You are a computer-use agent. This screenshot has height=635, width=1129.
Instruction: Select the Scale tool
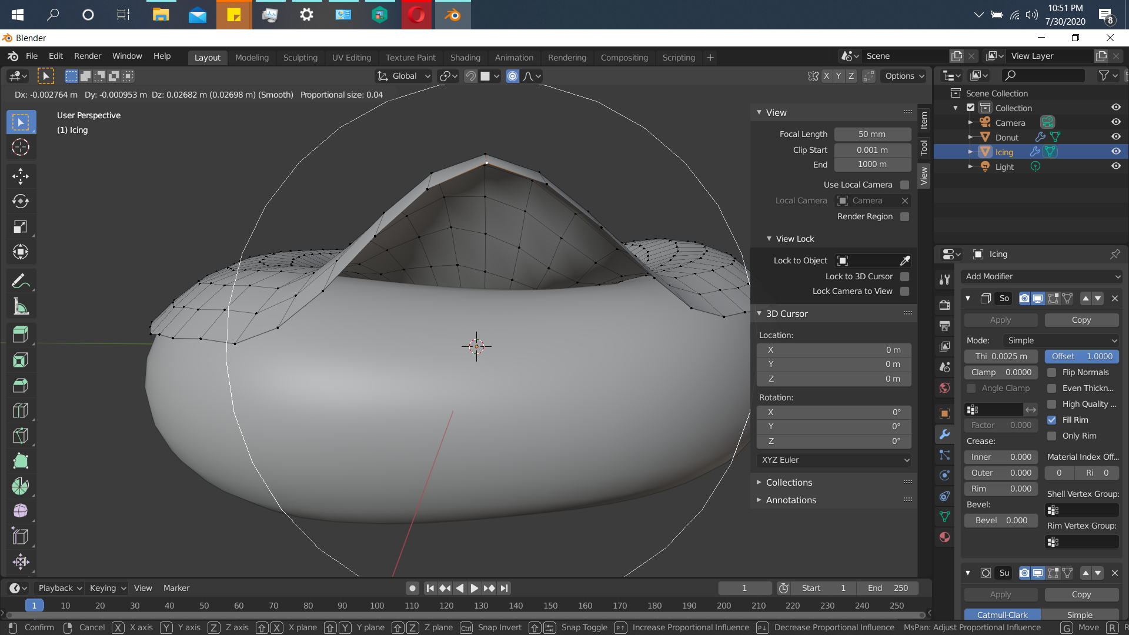[x=21, y=226]
